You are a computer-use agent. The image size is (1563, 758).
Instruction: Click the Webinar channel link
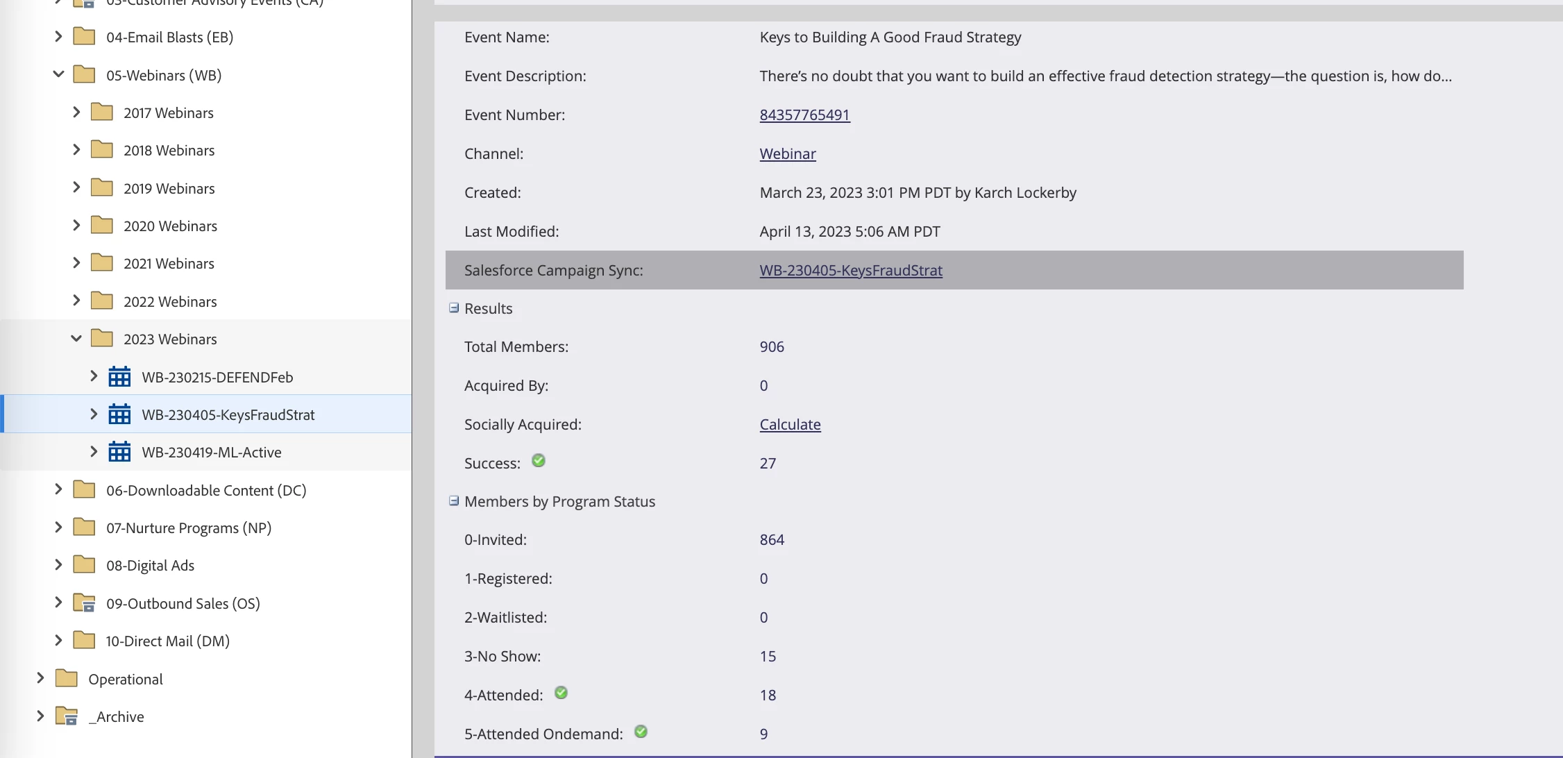[787, 153]
